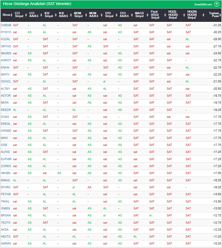Open the DOHOL stock link

(x=6, y=82)
